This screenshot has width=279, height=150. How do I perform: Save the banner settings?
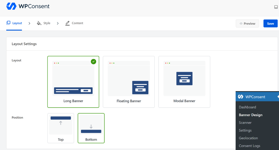[270, 23]
